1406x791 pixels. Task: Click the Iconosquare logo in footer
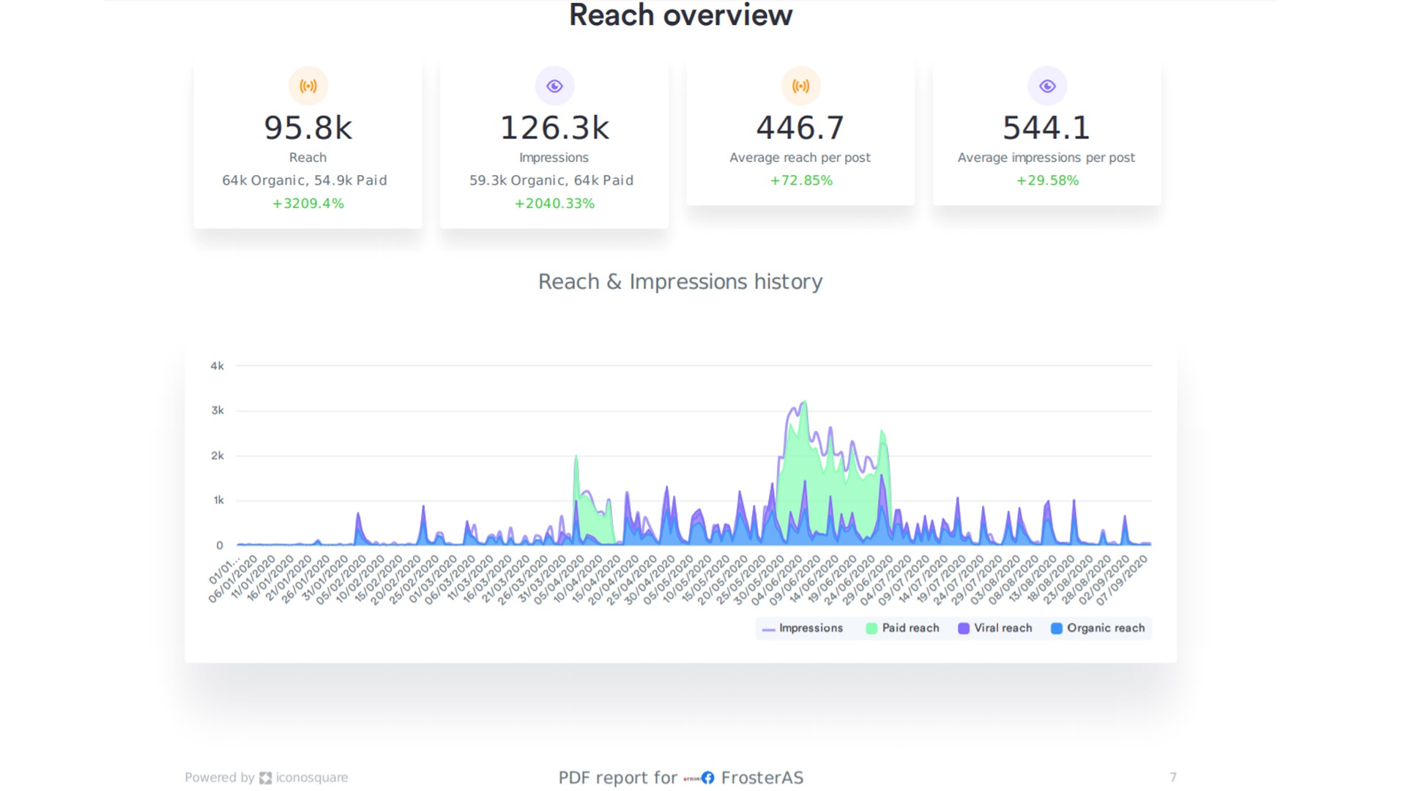click(266, 778)
